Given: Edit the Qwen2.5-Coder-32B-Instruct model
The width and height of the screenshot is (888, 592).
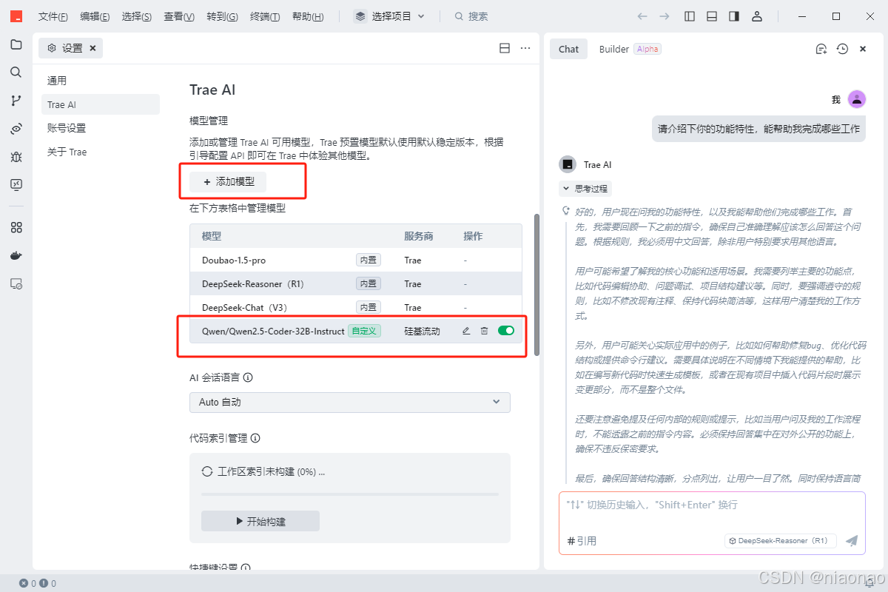Looking at the screenshot, I should tap(466, 331).
